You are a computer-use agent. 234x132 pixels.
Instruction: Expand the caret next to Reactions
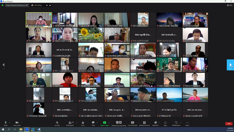pyautogui.click(x=159, y=123)
